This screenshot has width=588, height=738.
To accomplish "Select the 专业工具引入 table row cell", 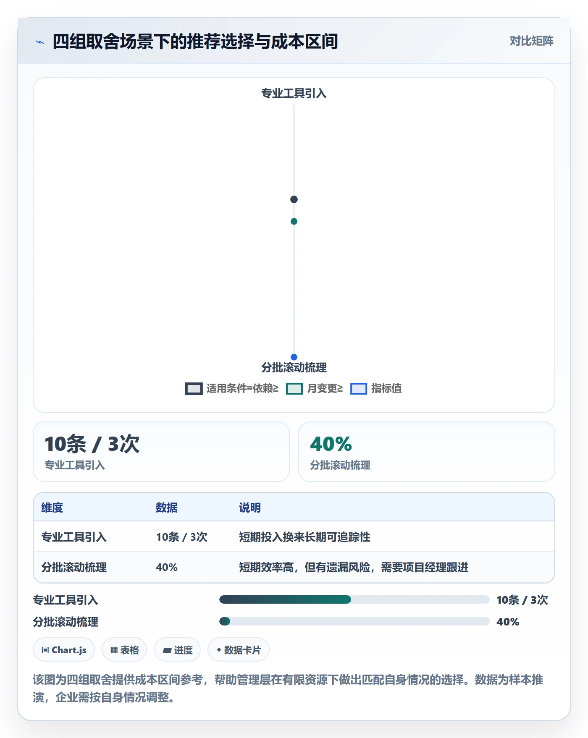I will point(74,537).
